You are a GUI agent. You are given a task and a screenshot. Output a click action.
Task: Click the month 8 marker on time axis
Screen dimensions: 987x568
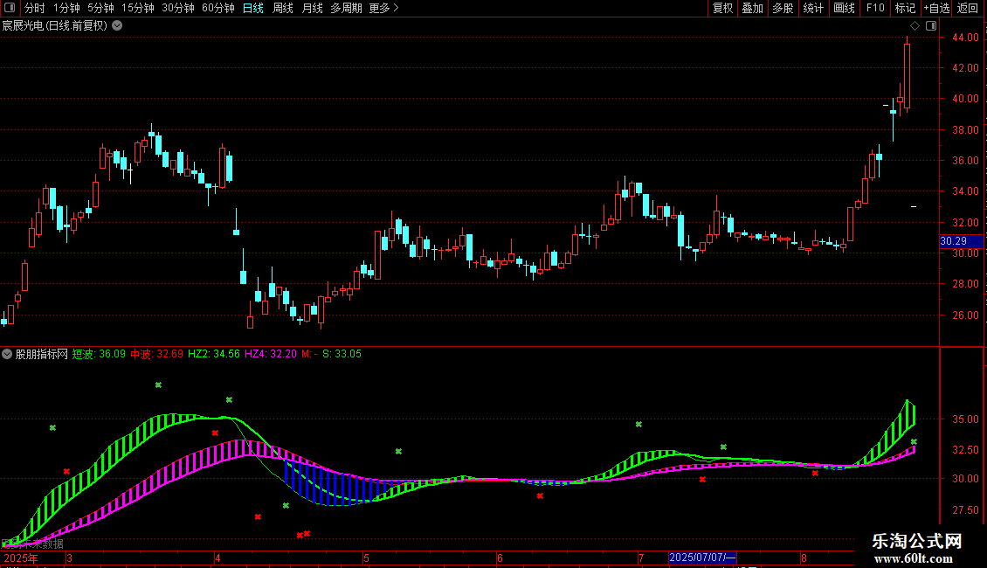[804, 558]
